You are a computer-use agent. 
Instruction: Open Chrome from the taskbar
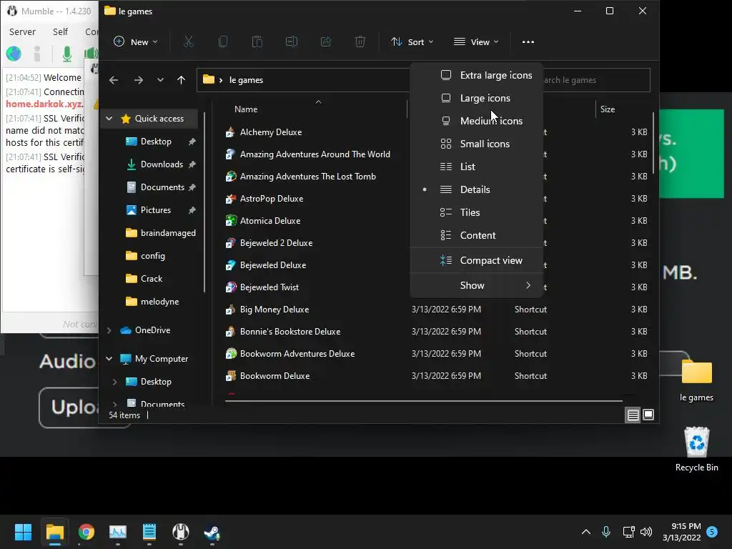click(x=86, y=532)
